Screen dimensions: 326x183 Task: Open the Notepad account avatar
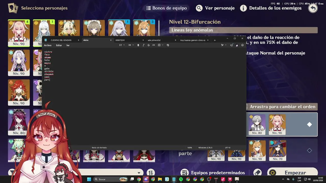pyautogui.click(x=237, y=45)
